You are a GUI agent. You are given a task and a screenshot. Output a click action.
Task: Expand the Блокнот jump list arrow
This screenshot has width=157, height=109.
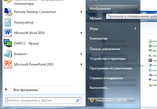coord(81,54)
